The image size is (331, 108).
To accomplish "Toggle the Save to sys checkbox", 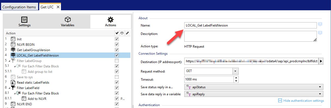I will pos(117,77).
